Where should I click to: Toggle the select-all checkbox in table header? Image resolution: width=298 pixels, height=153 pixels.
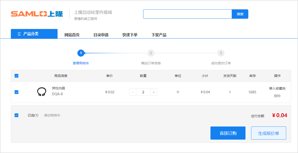click(17, 76)
